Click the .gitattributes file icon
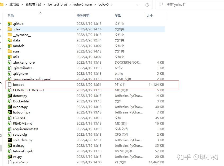This screenshot has width=224, height=166. (10, 68)
